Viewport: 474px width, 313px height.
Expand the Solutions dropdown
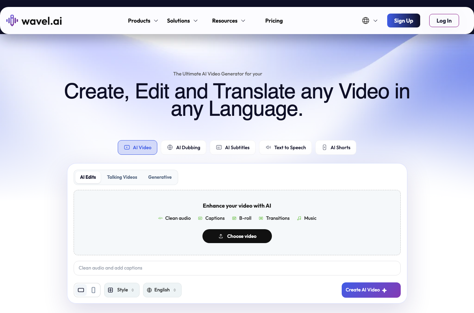[x=182, y=21]
